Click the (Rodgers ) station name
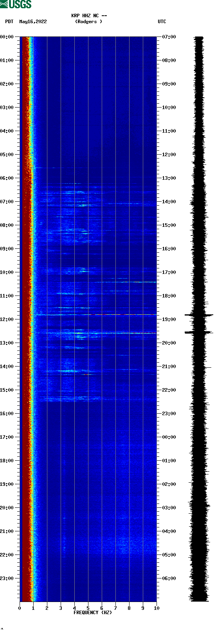This screenshot has height=633, width=216. (88, 22)
